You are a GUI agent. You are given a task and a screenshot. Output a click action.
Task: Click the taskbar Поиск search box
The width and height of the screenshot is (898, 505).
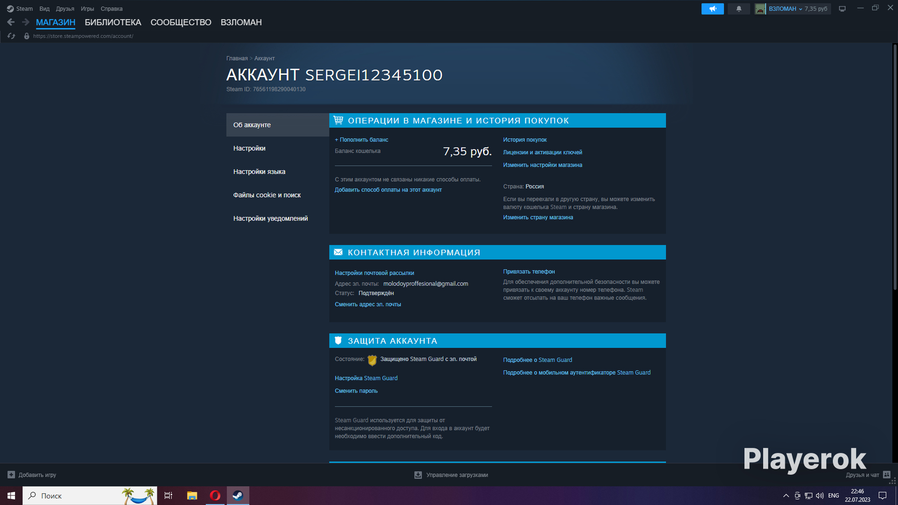(x=90, y=496)
